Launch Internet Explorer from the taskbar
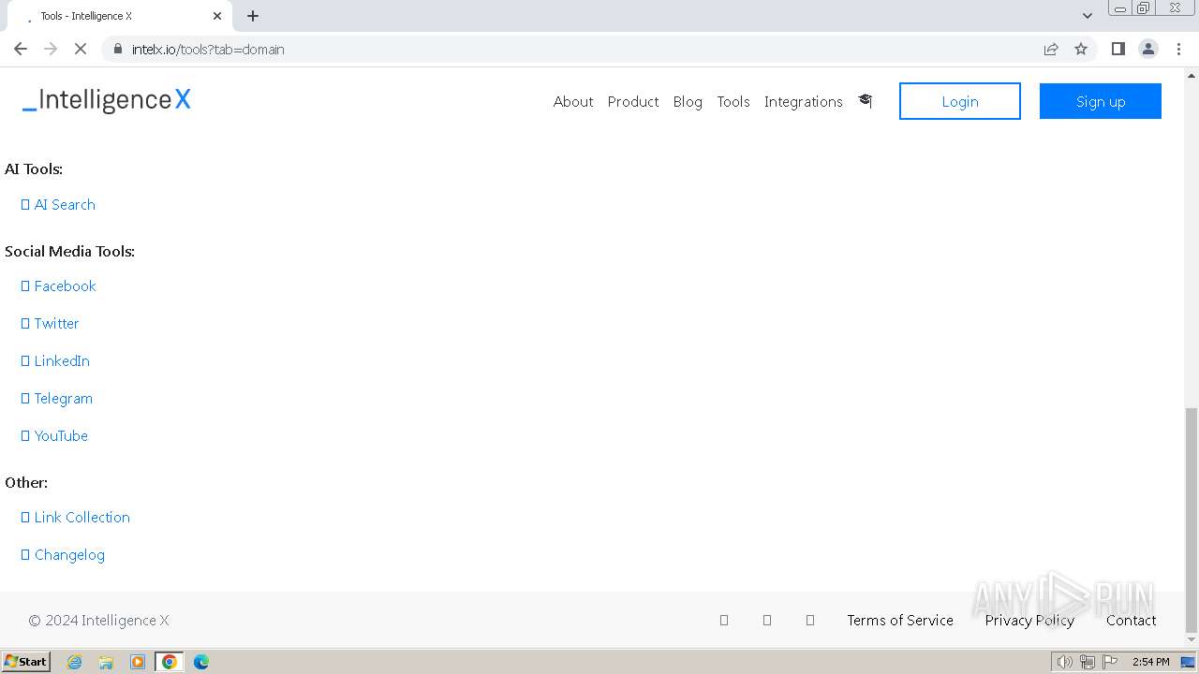The width and height of the screenshot is (1199, 674). [x=74, y=662]
